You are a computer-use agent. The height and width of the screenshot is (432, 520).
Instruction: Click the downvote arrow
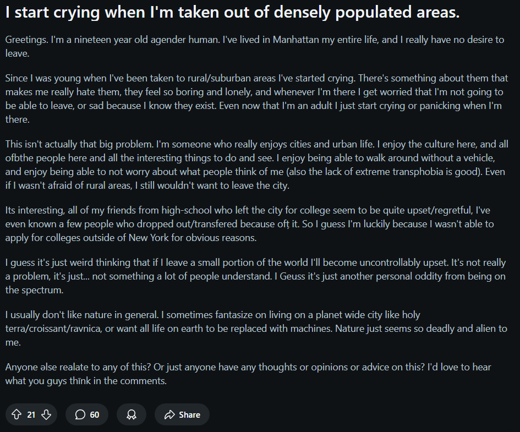point(46,414)
